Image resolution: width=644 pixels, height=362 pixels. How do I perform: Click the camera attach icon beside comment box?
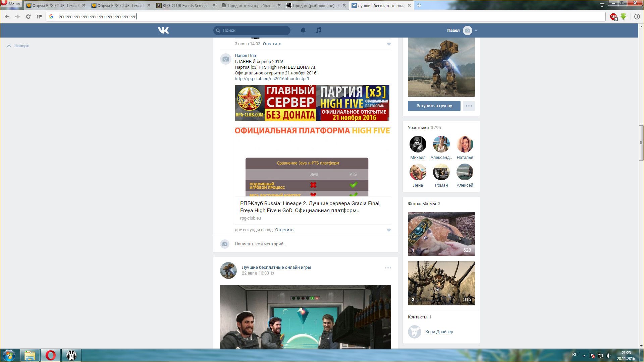[x=225, y=244]
